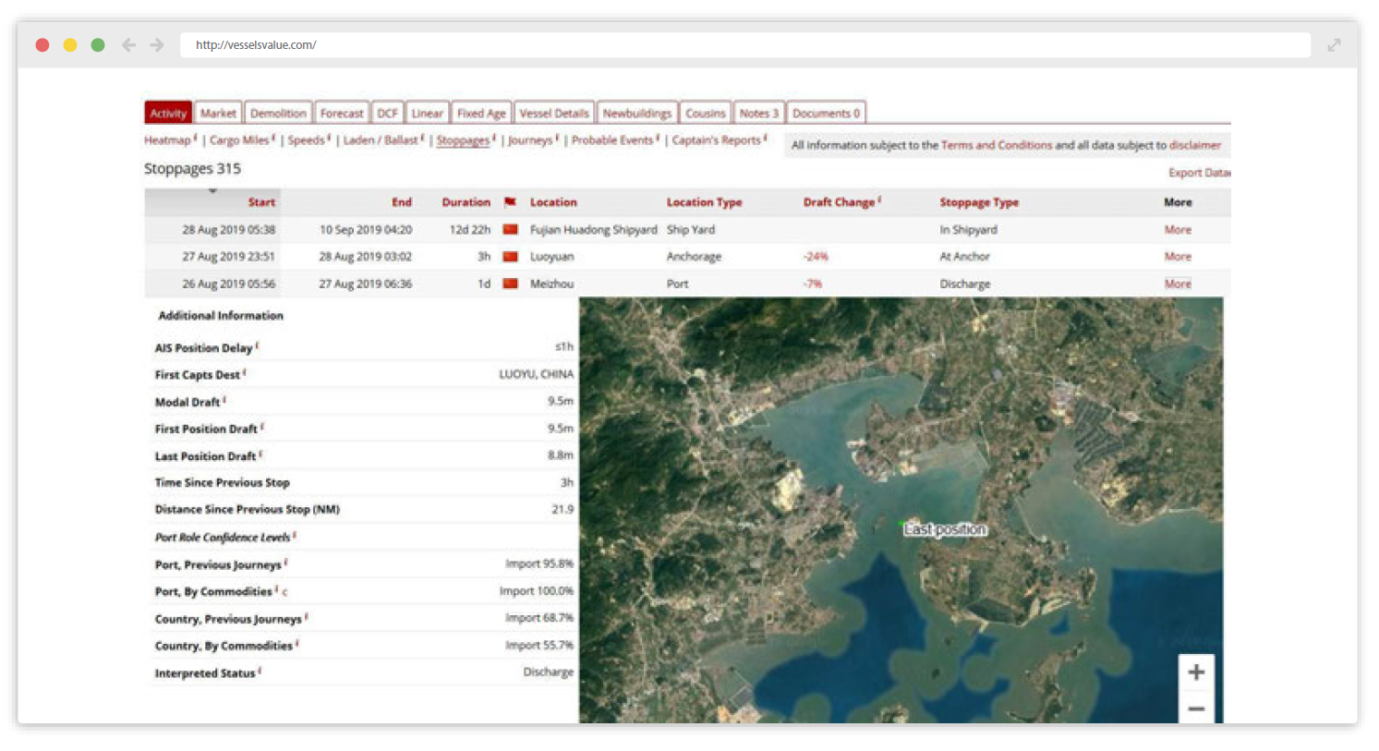This screenshot has height=751, width=1379.
Task: Zoom in on the map
Action: point(1196,672)
